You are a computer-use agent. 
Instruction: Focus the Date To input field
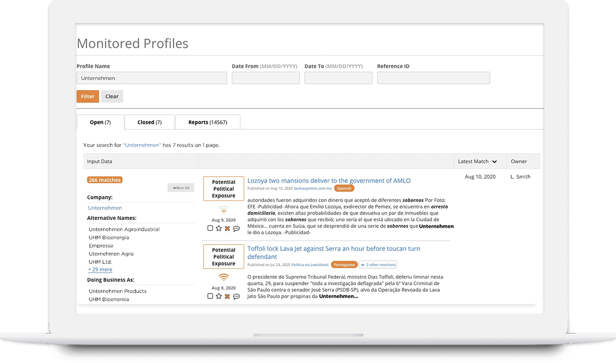pyautogui.click(x=338, y=78)
